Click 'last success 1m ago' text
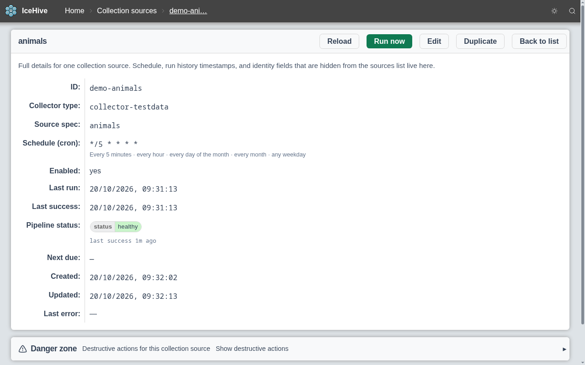585x365 pixels. (x=123, y=240)
